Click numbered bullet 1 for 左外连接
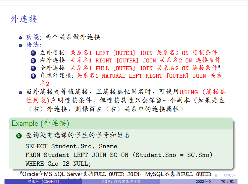Image resolution: width=248 pixels, height=184 pixels. [x=33, y=53]
